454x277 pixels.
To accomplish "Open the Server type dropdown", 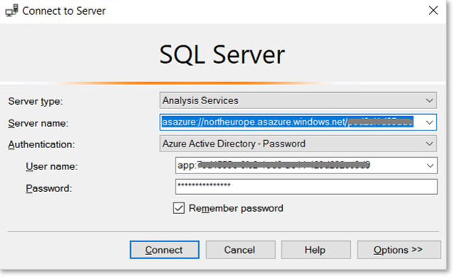I will [x=298, y=101].
